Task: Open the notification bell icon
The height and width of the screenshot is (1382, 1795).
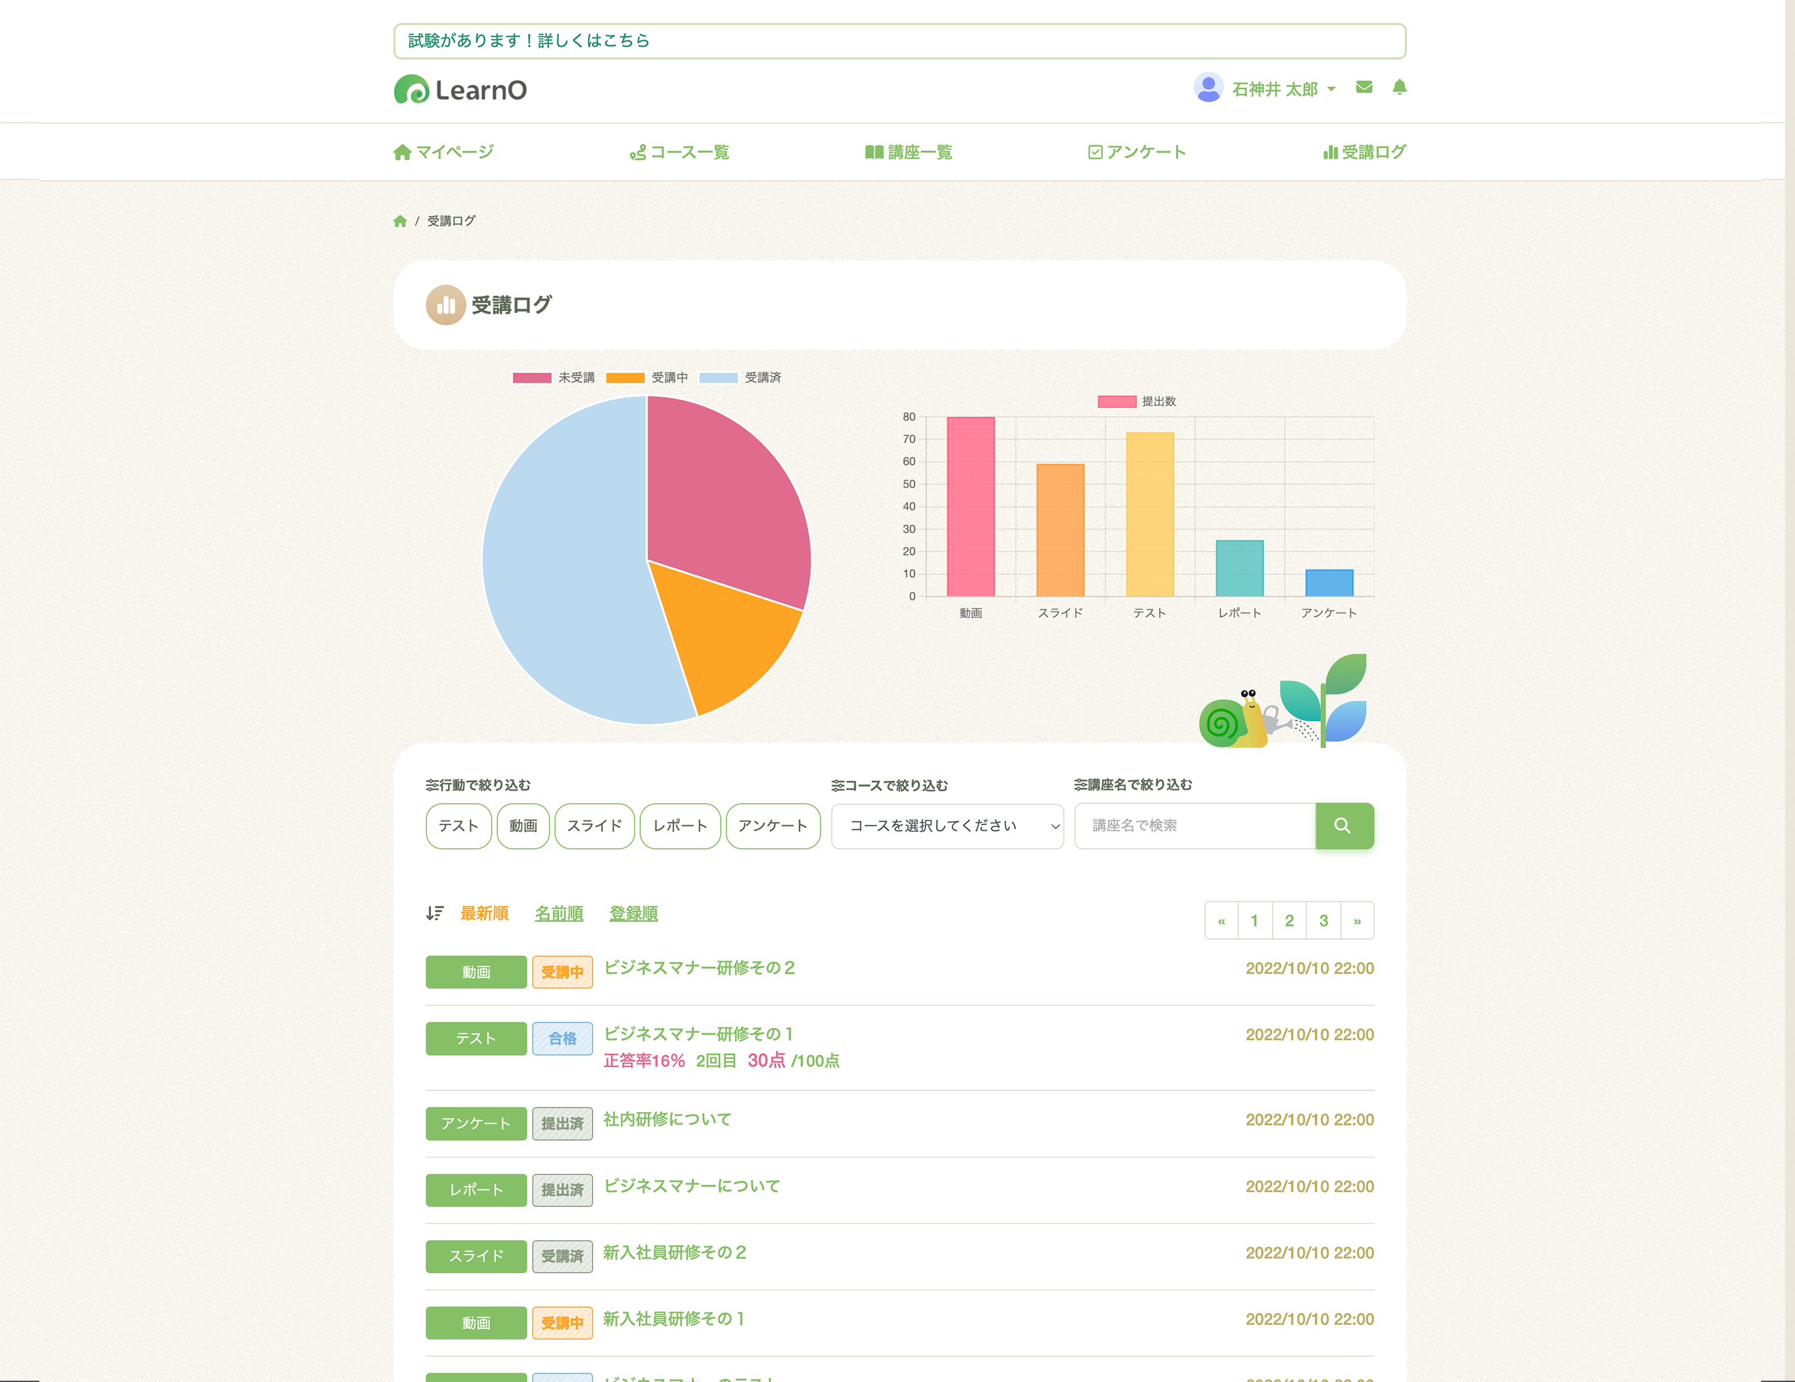Action: click(x=1399, y=87)
